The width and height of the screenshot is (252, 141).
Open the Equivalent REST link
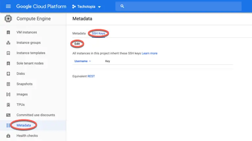click(91, 76)
